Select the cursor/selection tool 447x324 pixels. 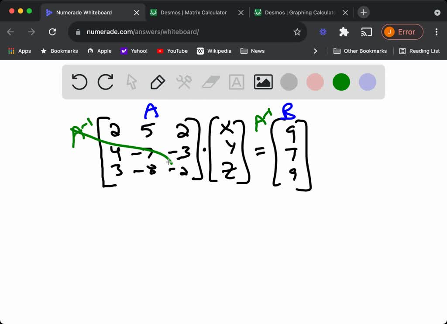(x=131, y=82)
